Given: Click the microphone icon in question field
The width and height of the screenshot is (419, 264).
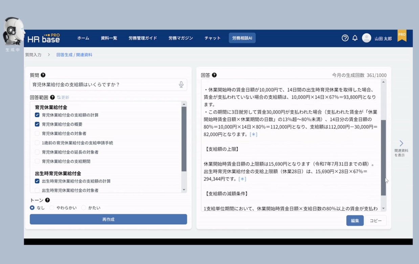Looking at the screenshot, I should point(181,85).
